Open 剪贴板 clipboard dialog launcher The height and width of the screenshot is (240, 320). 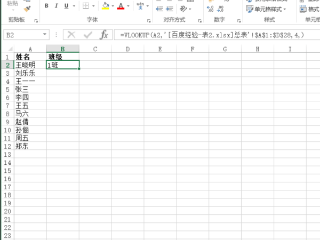tap(36, 21)
